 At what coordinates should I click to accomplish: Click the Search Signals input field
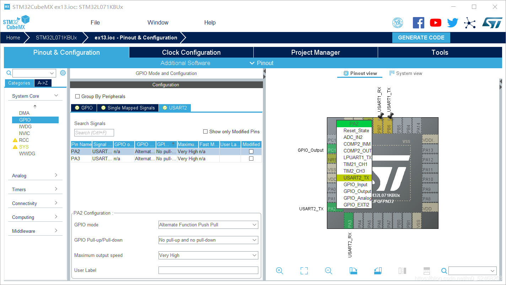(x=94, y=133)
